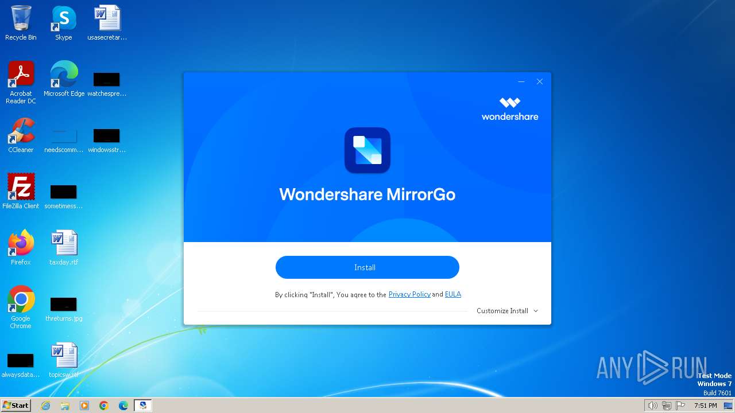Select the FileZilla Client shortcut
This screenshot has width=735, height=413.
coord(21,192)
